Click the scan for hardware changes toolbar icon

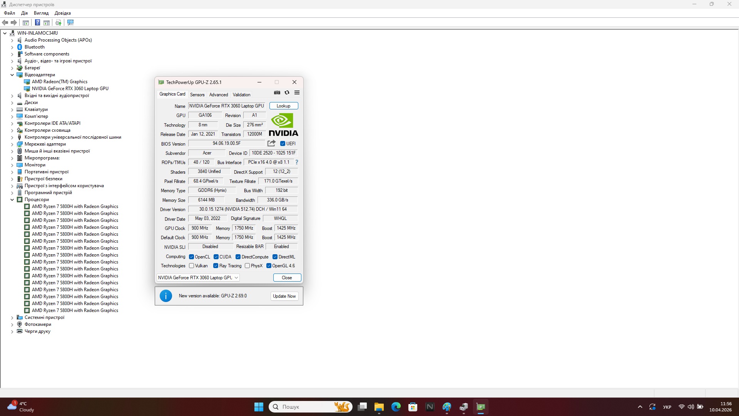click(x=70, y=23)
